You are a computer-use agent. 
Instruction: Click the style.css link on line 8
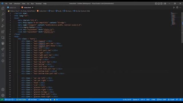[x=48, y=29]
